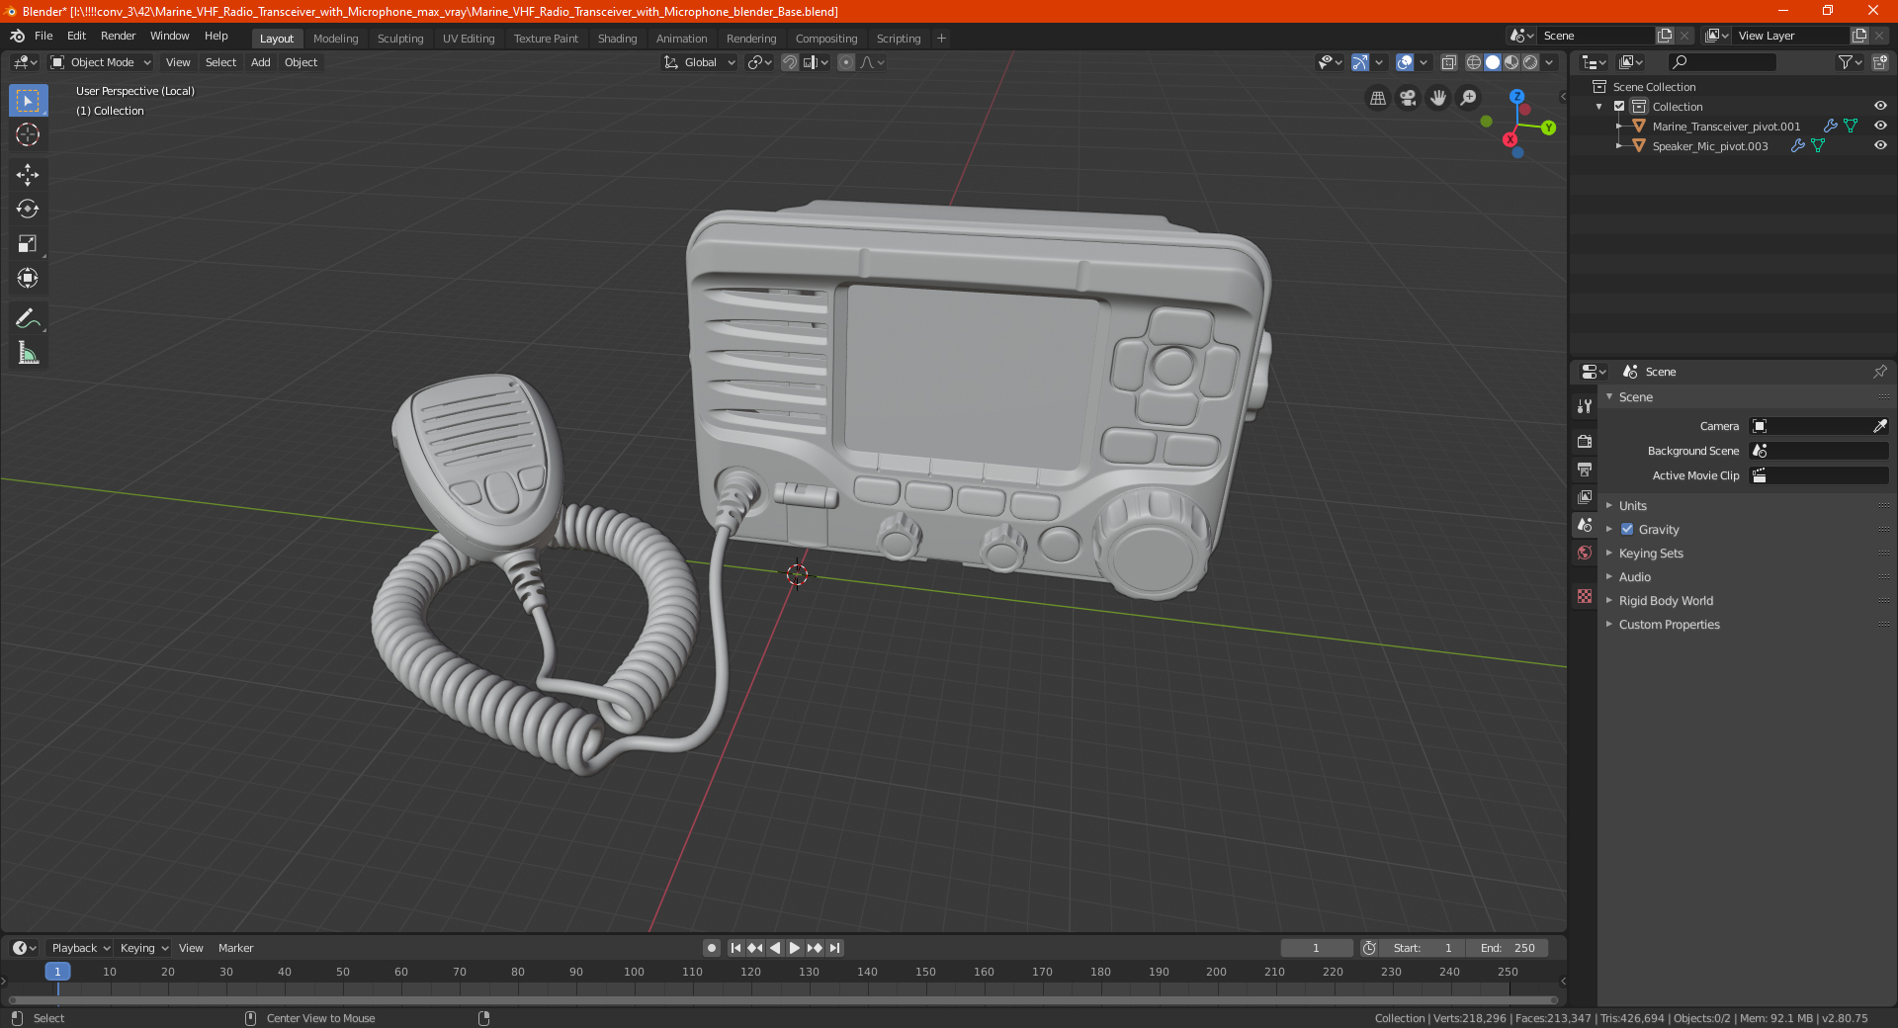Enable proportional editing toggle
Viewport: 1898px width, 1028px height.
(x=846, y=62)
